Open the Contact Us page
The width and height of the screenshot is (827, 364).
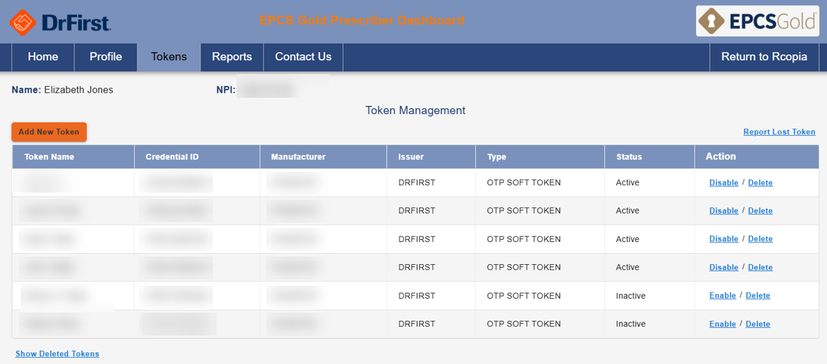pyautogui.click(x=303, y=57)
